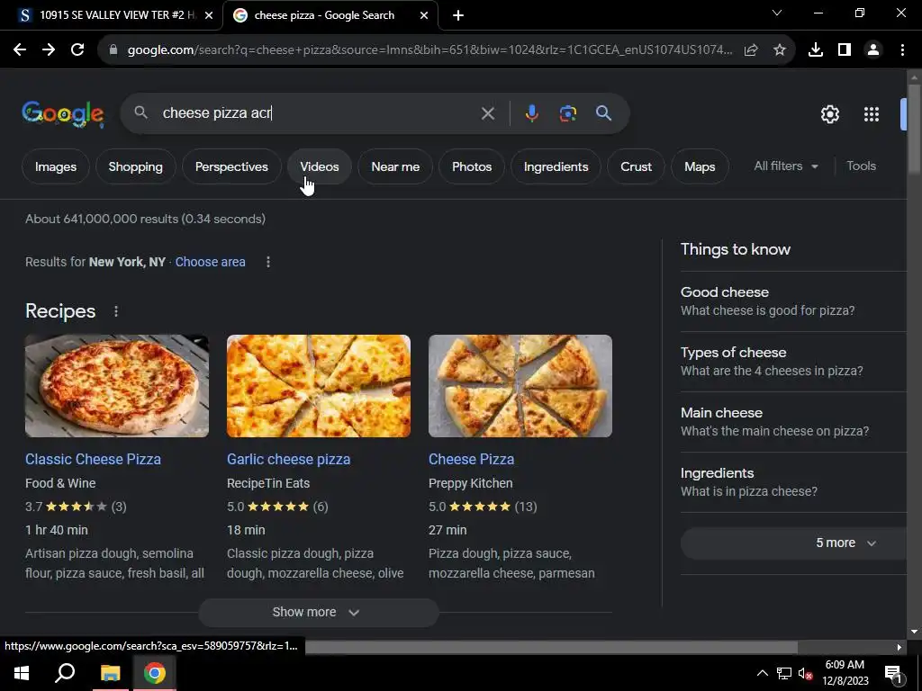Click the vertical page scrollbar thumb
The width and height of the screenshot is (922, 691).
point(914,128)
